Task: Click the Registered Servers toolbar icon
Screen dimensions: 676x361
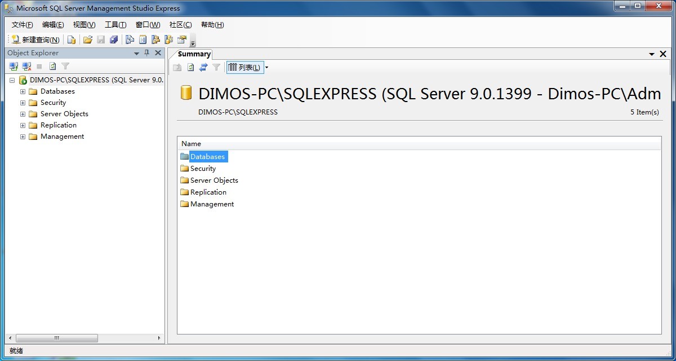Action: click(130, 39)
